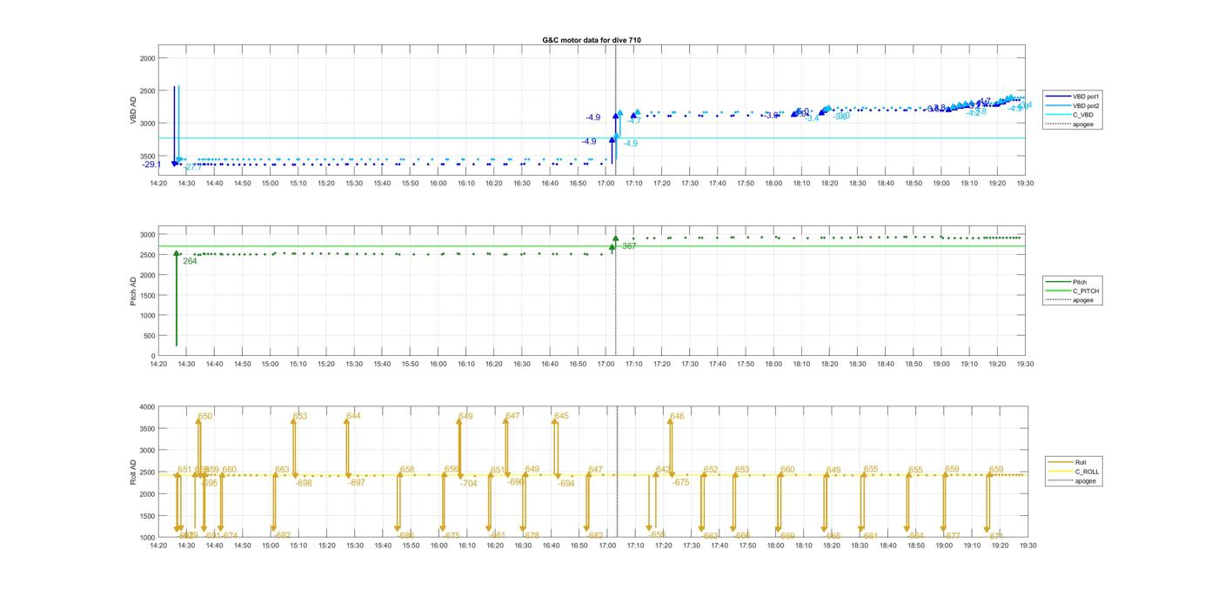
Task: Click the "18:00" x-tick on the Pitch plot
Action: (773, 364)
